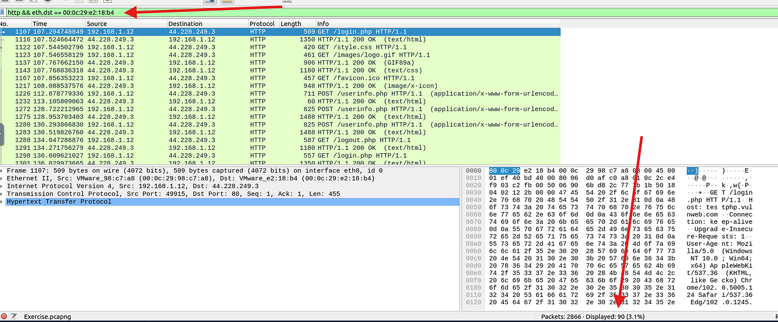
Task: Open capture file properties pencil icon
Action: 14,316
